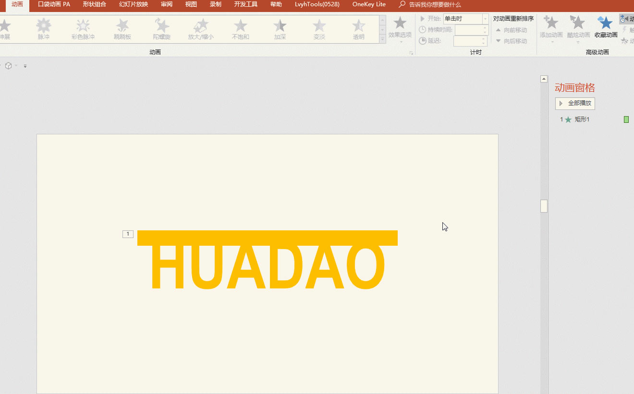Open the 幻灯片放映 tab

coord(134,4)
